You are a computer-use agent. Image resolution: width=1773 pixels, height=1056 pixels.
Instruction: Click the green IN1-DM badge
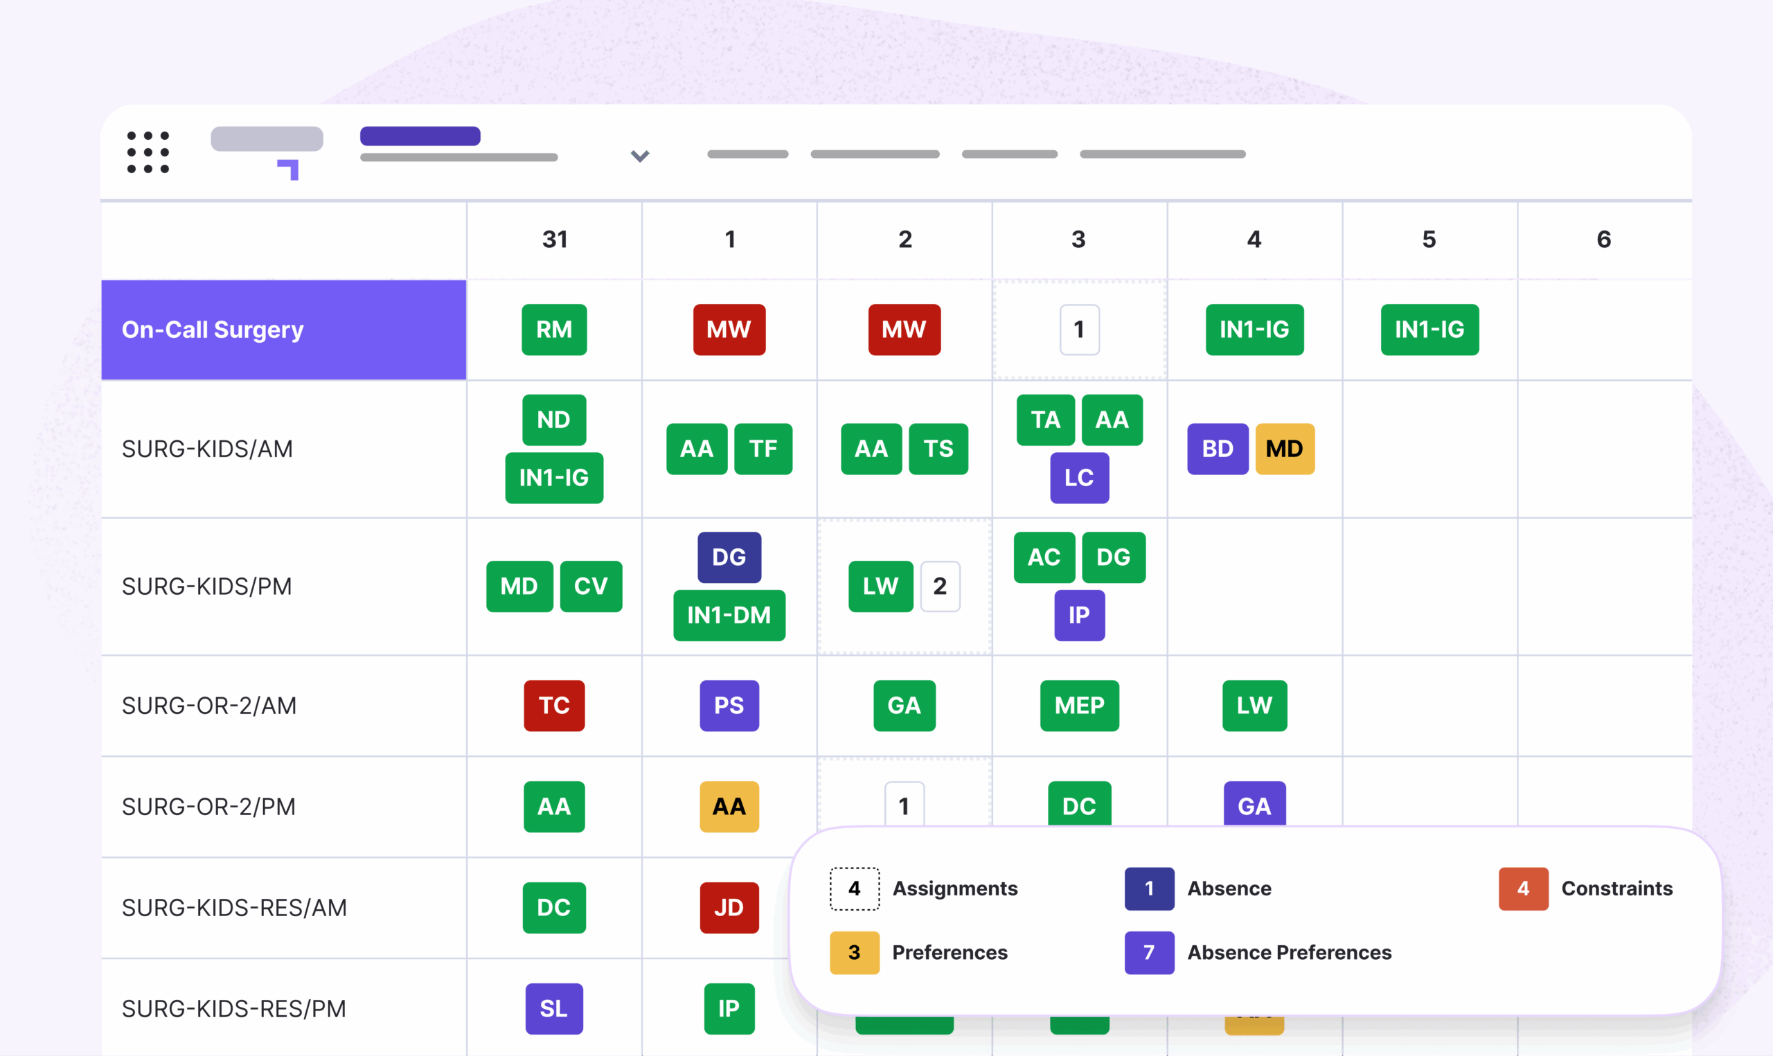click(x=729, y=615)
